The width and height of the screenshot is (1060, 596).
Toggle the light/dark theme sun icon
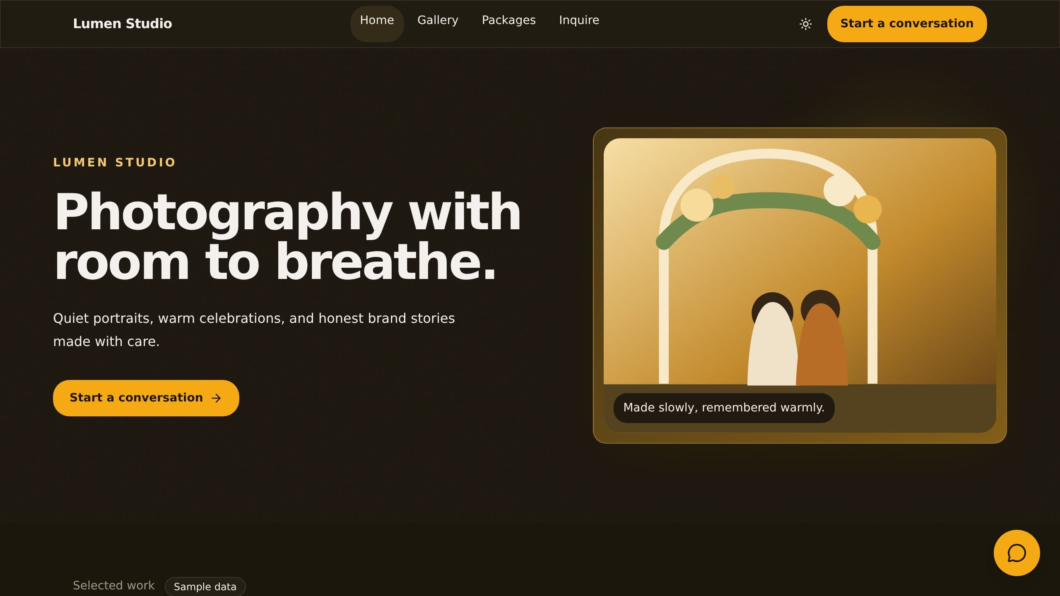tap(805, 24)
